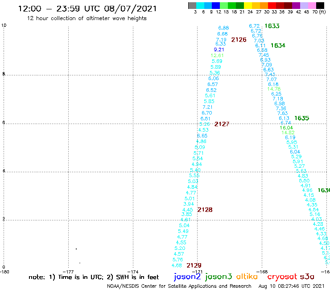The height and width of the screenshot is (290, 330).
Task: Click the blue wave height 9.21
Action: pos(219,50)
